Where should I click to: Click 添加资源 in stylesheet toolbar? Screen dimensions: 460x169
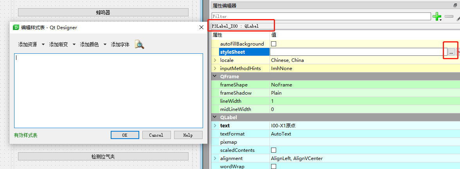pyautogui.click(x=27, y=45)
